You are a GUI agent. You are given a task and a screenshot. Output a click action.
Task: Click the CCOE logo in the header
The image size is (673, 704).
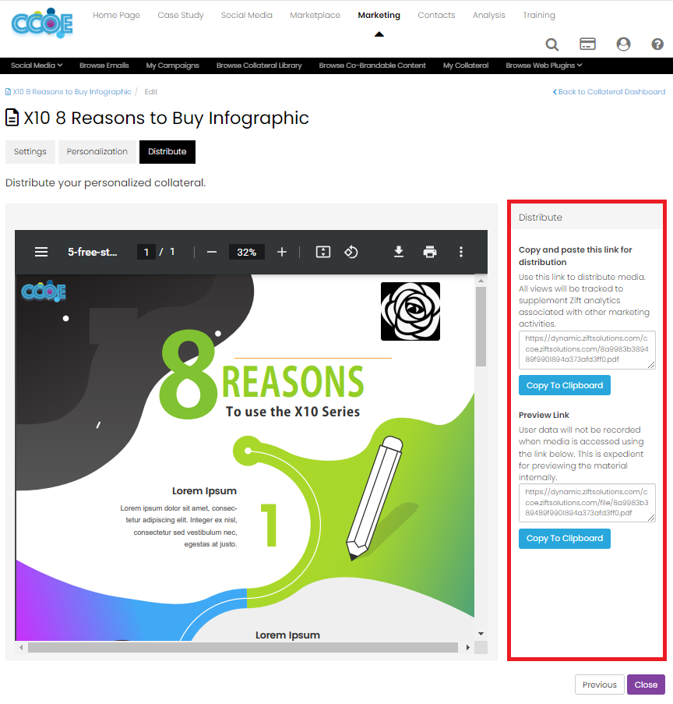coord(42,23)
